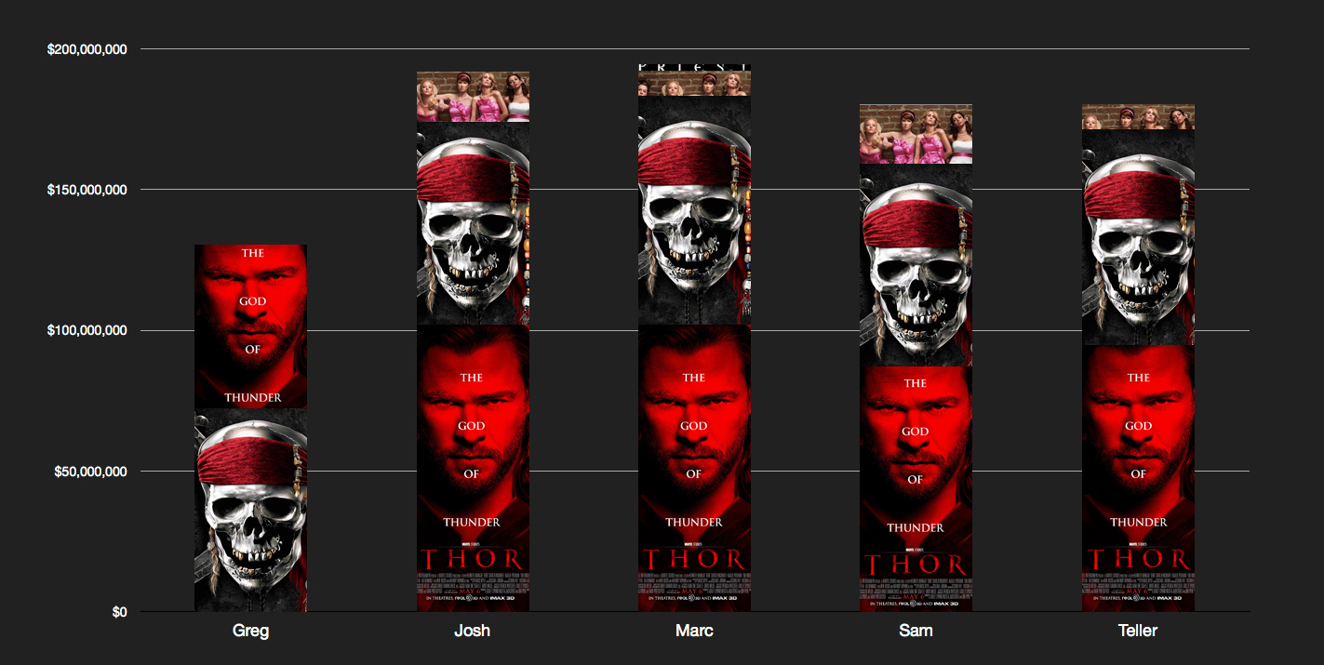Click Marc's Bridesmaids poster segment
The image size is (1324, 665).
tap(694, 80)
